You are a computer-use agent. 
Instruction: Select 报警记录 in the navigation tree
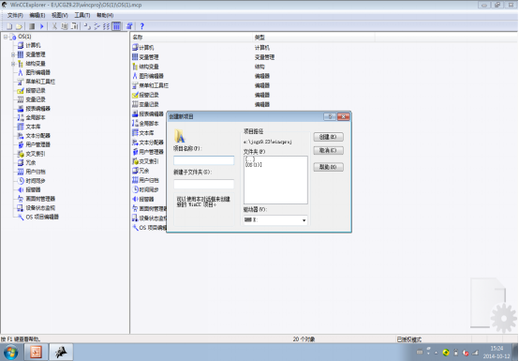36,90
